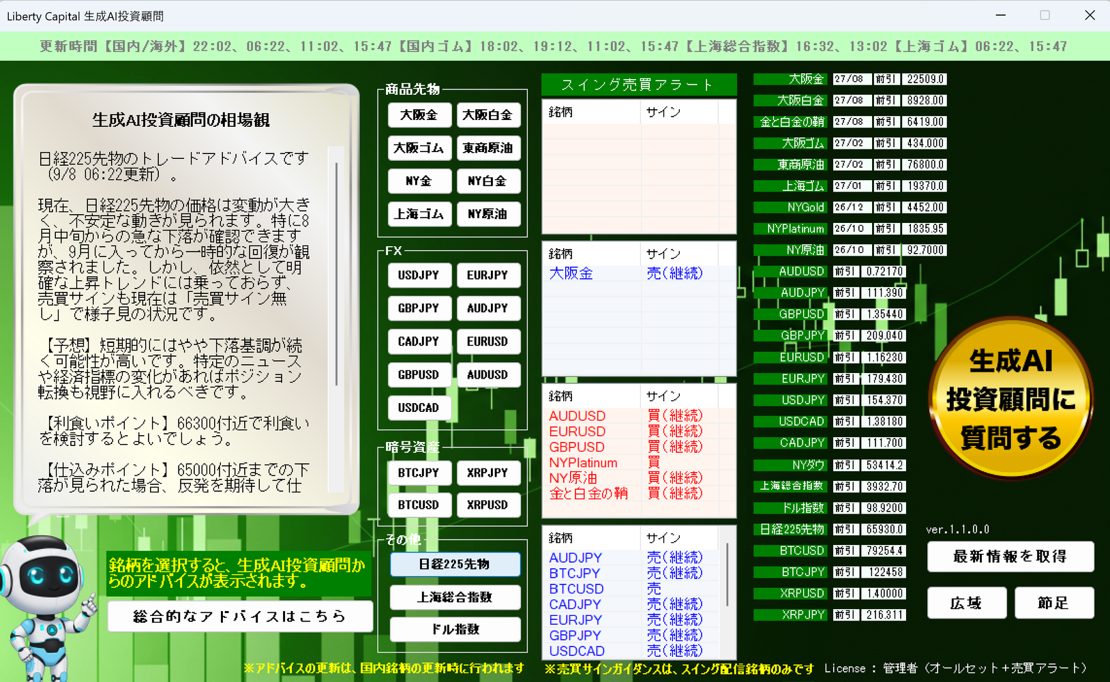1110x682 pixels.
Task: Select the BTCJPY crypto button
Action: 419,473
